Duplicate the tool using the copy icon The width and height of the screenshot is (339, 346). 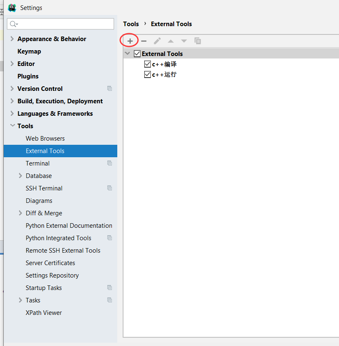tap(197, 41)
